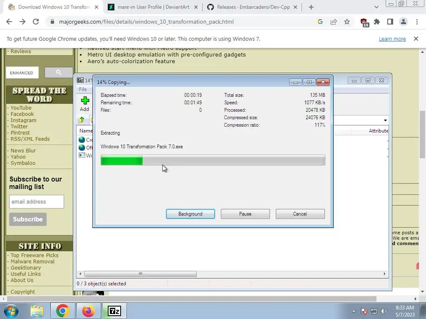Screen dimensions: 426x319
Task: Expand the tab search chevron
Action: 376,7
